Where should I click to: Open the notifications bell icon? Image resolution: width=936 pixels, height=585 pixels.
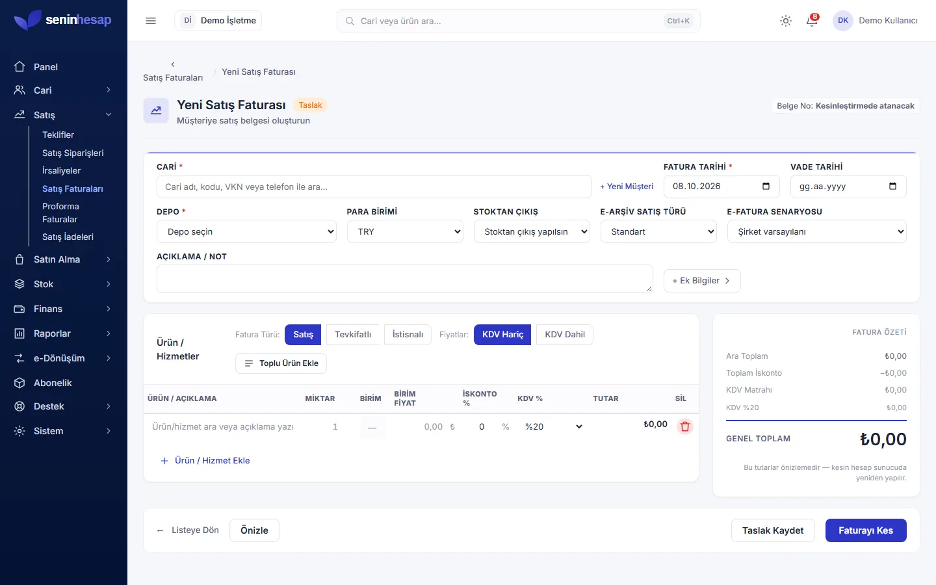pyautogui.click(x=812, y=21)
